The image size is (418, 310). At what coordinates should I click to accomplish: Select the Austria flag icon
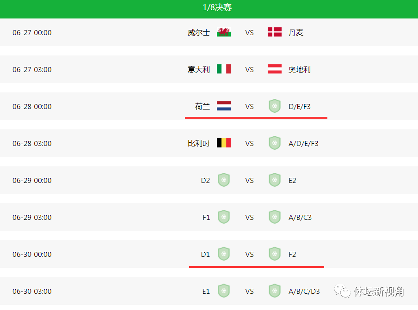click(x=275, y=69)
